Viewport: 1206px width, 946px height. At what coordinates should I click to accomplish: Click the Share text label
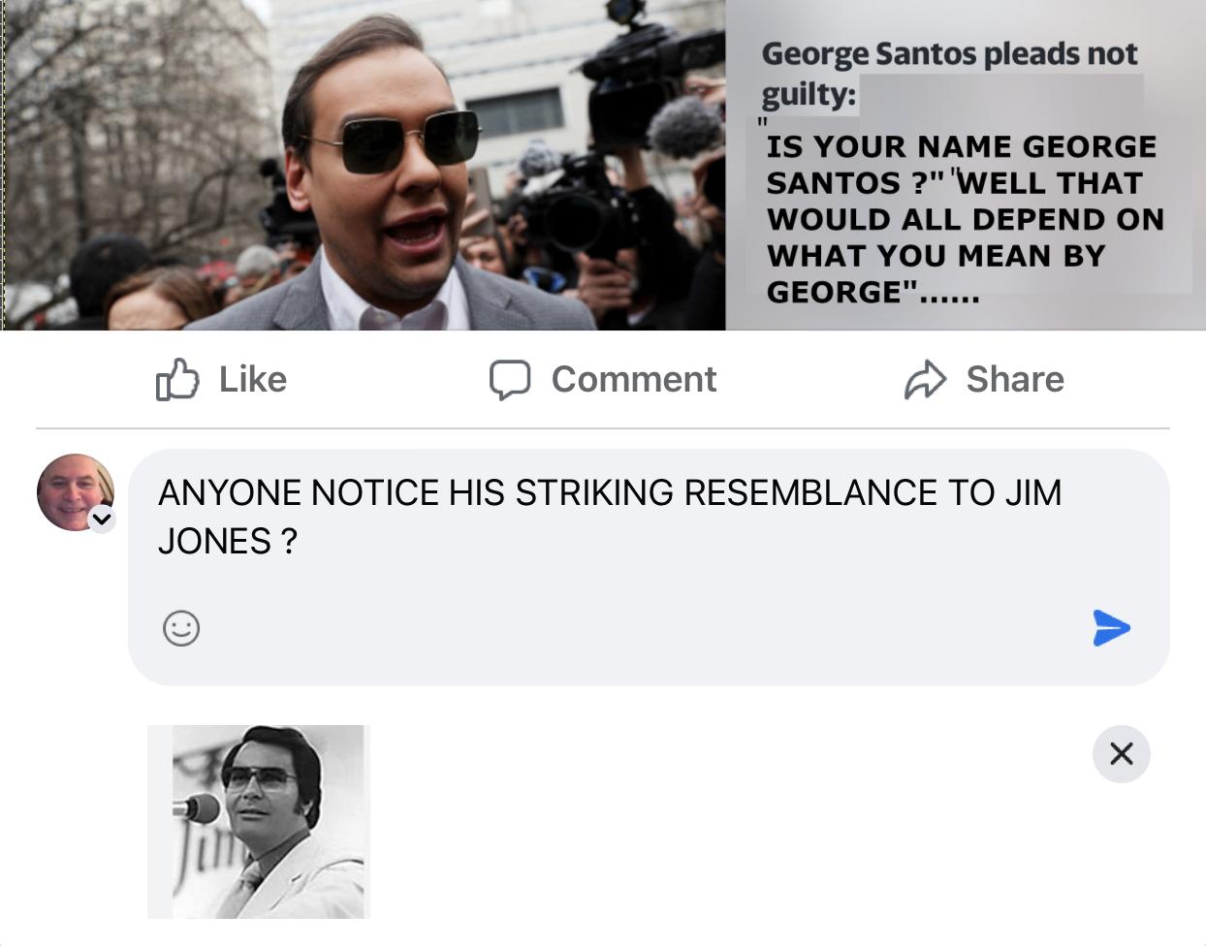coord(1016,379)
